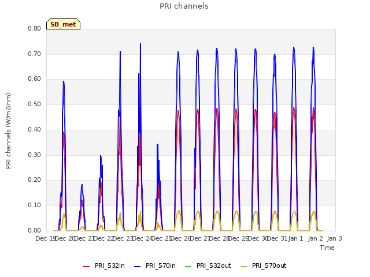370x277 pixels.
Task: Click the chart title PRI channels
Action: point(184,6)
